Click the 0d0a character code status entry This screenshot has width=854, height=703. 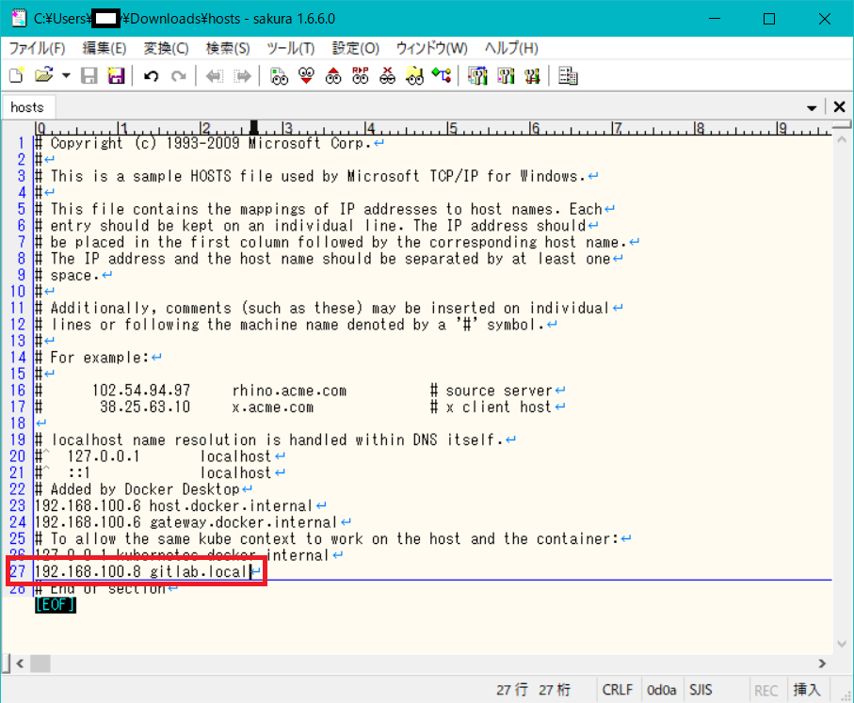(661, 690)
